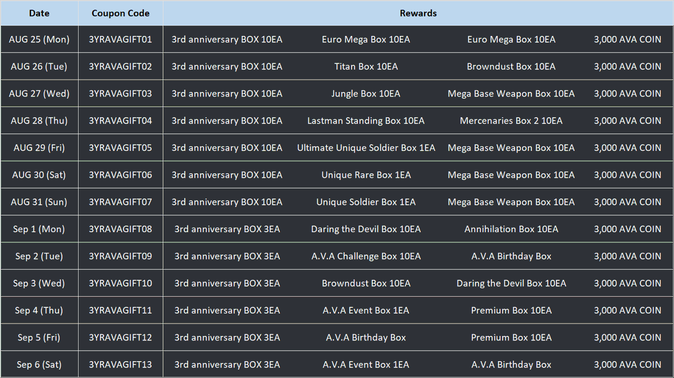Click Browndust Box 10EA in Sep 3 row

click(x=366, y=283)
